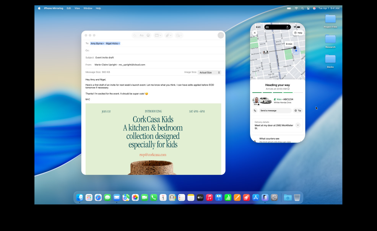Click the Cc field in the email

click(153, 50)
